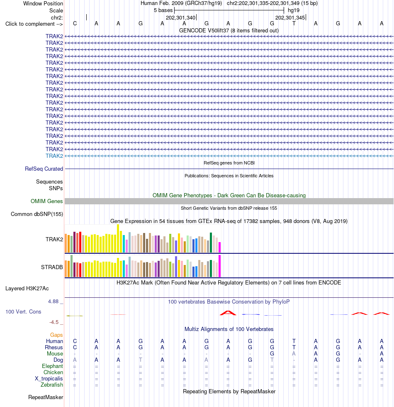The height and width of the screenshot is (407, 394).
Task: Click the 'Click to complement -->' label
Action: point(34,24)
